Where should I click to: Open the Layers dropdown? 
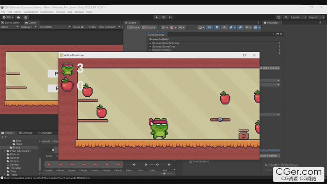299,17
